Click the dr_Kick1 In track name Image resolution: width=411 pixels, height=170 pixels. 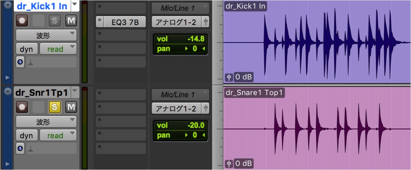click(42, 5)
